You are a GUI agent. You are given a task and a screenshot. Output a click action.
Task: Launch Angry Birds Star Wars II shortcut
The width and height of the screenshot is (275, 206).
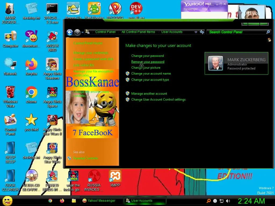(52, 124)
